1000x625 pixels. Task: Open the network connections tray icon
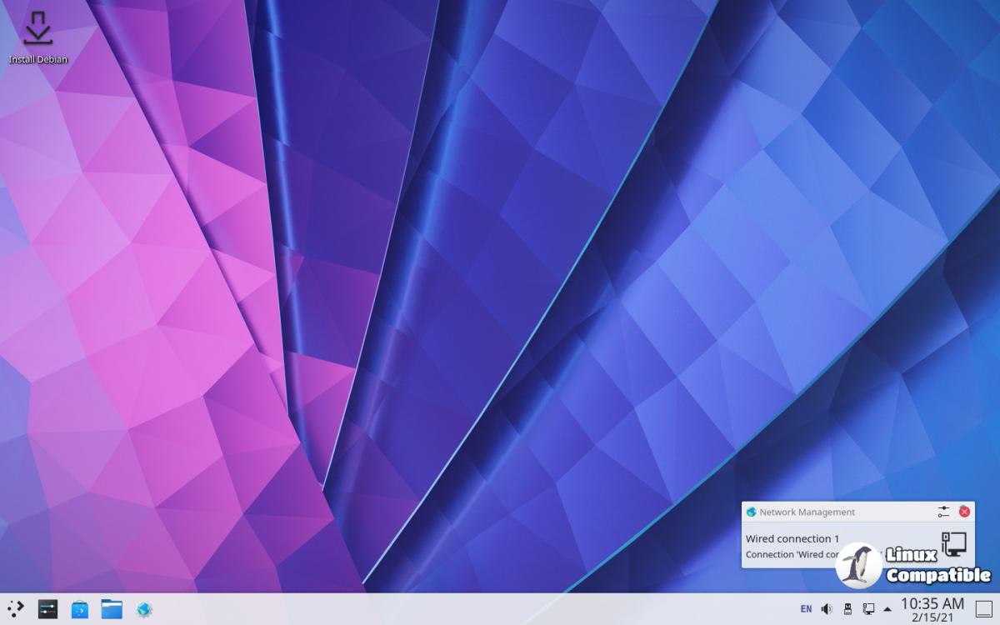click(x=868, y=609)
